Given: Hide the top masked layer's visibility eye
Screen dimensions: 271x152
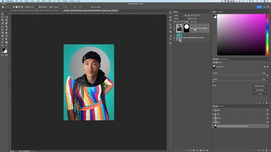Looking at the screenshot, I should click(174, 28).
